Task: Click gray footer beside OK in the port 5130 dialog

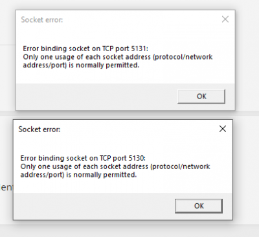Action: click(93, 206)
